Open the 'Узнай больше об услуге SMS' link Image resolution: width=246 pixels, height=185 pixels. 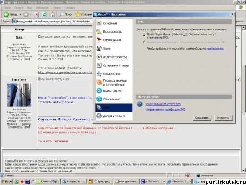163,104
